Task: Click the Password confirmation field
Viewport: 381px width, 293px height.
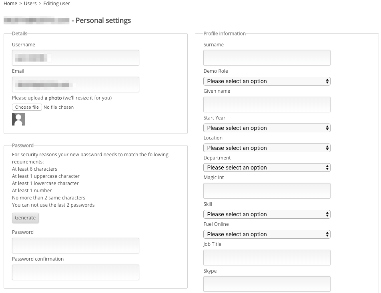Action: pos(75,272)
